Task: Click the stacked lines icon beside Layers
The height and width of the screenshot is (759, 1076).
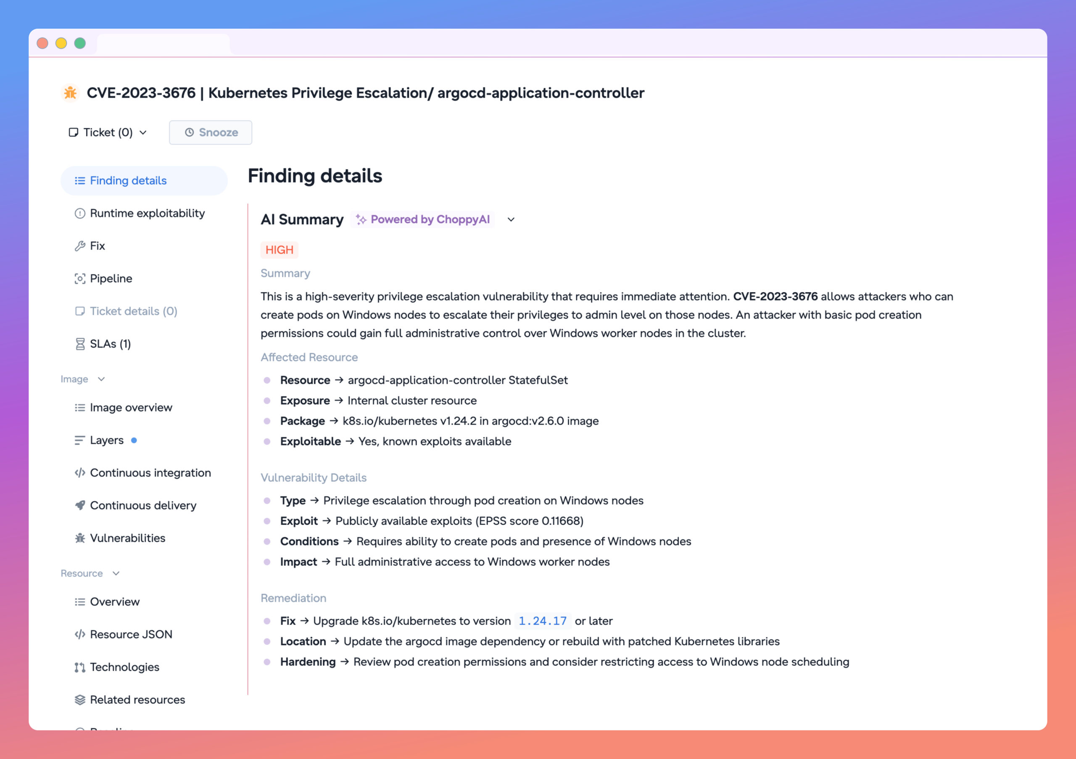Action: tap(80, 440)
